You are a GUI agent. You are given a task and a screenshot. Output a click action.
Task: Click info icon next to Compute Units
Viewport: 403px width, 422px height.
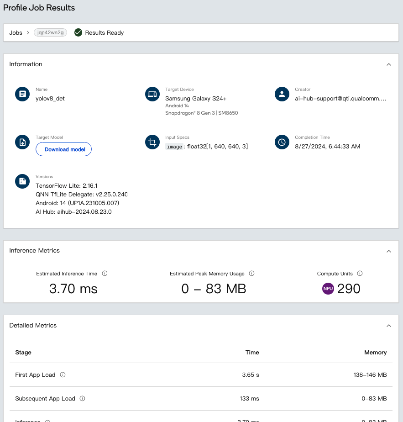click(360, 274)
